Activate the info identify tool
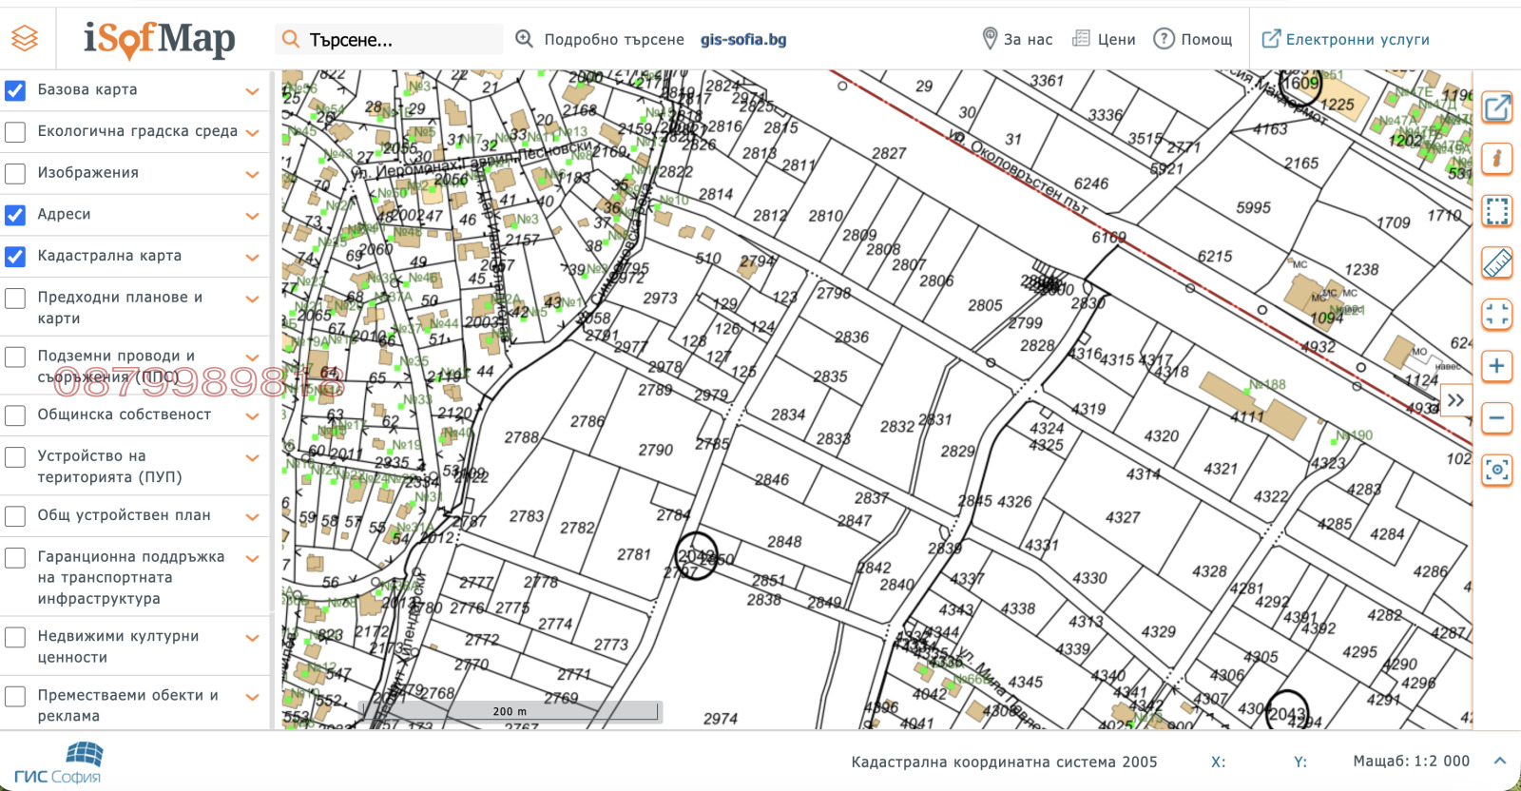 (1497, 158)
